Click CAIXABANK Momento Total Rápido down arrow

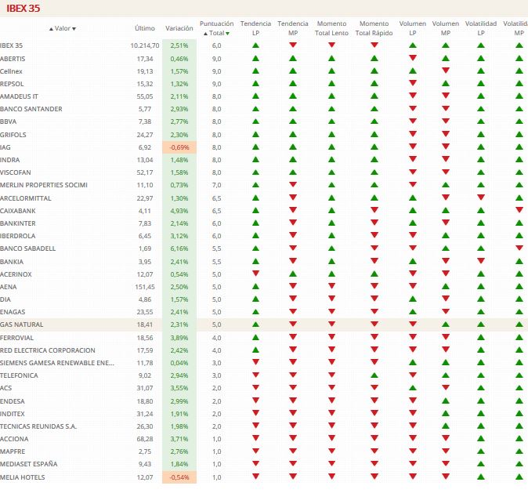[x=374, y=210]
